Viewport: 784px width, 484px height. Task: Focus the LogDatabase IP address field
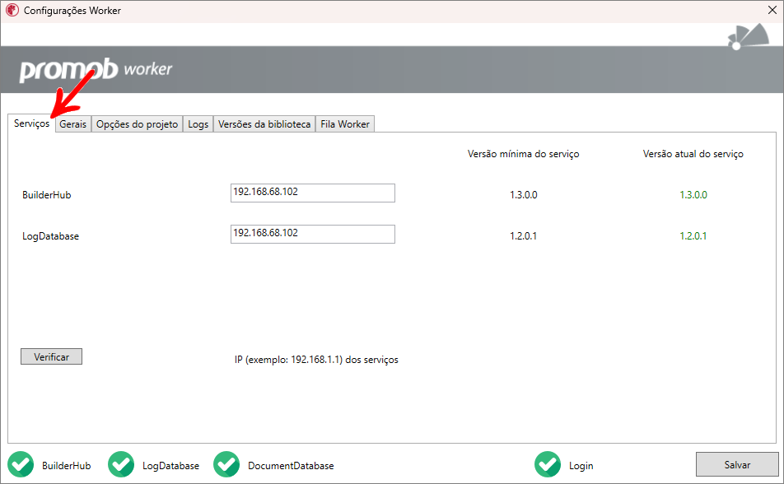[312, 234]
